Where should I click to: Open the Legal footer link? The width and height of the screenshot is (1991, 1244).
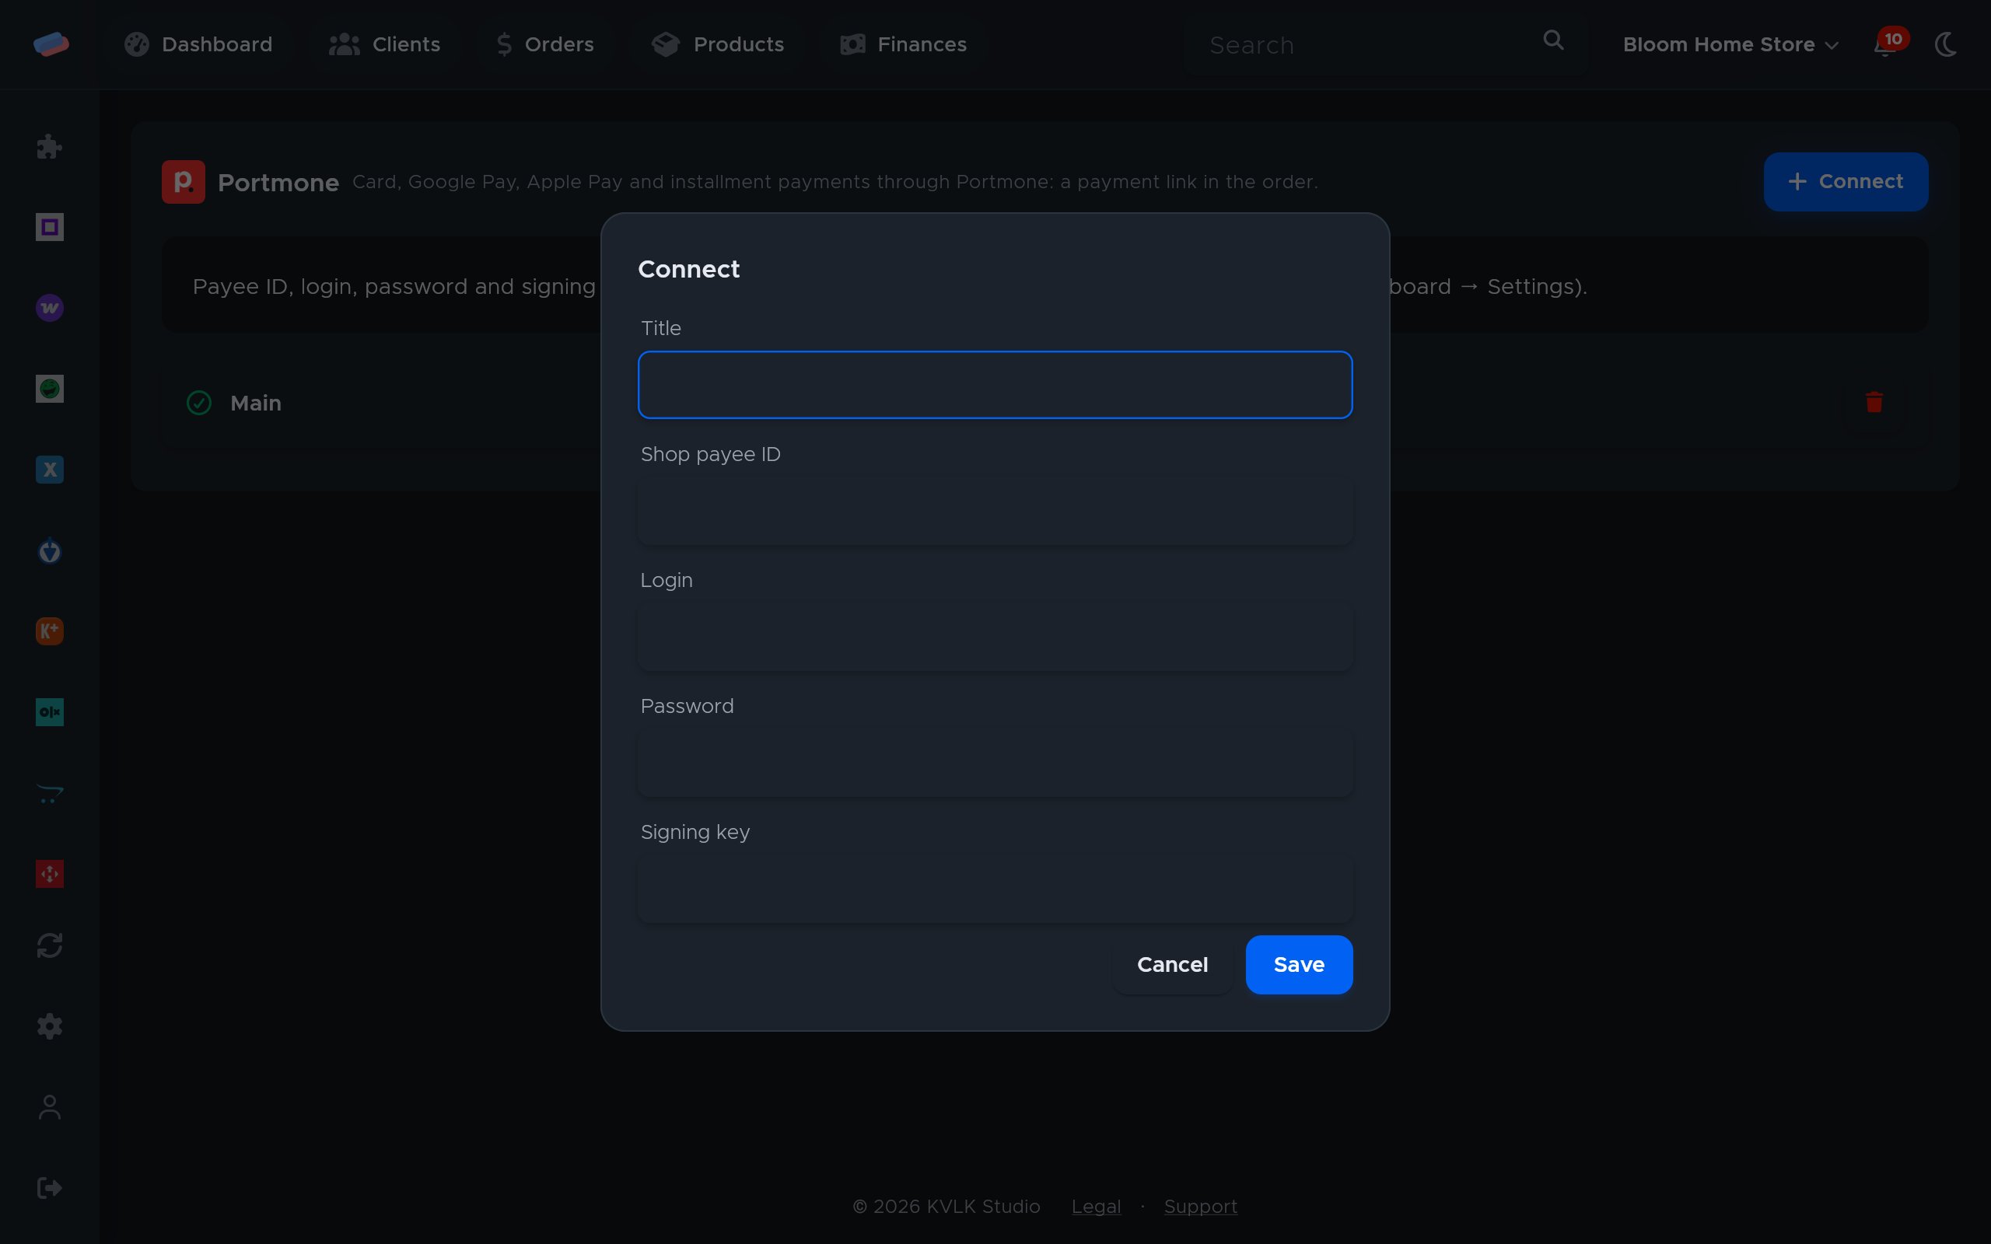tap(1096, 1207)
